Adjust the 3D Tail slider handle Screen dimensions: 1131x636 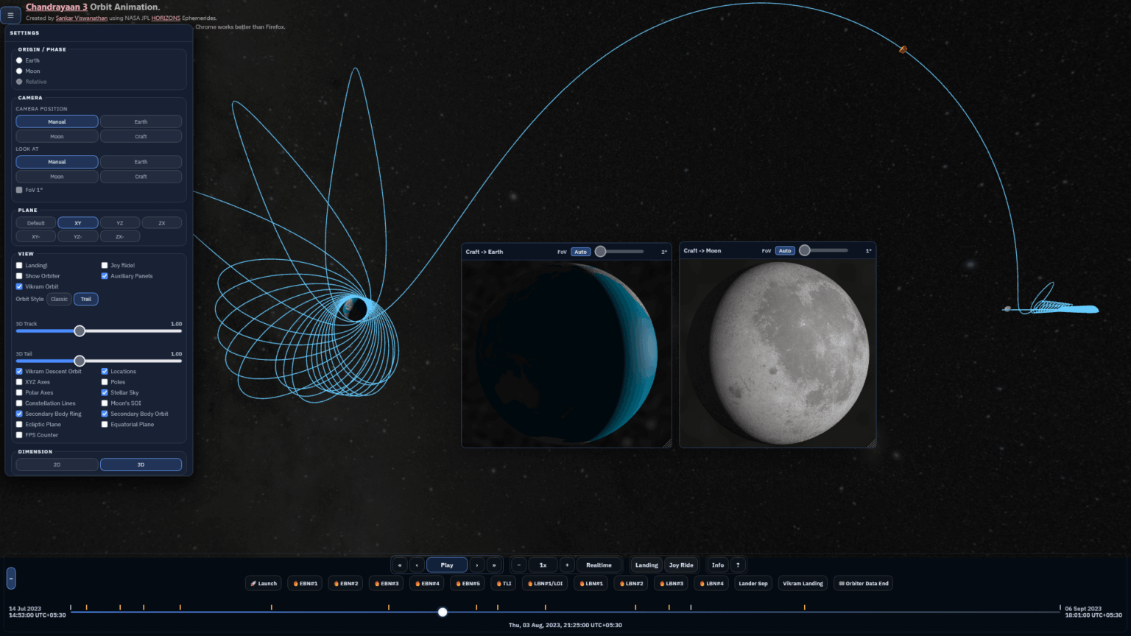(80, 361)
